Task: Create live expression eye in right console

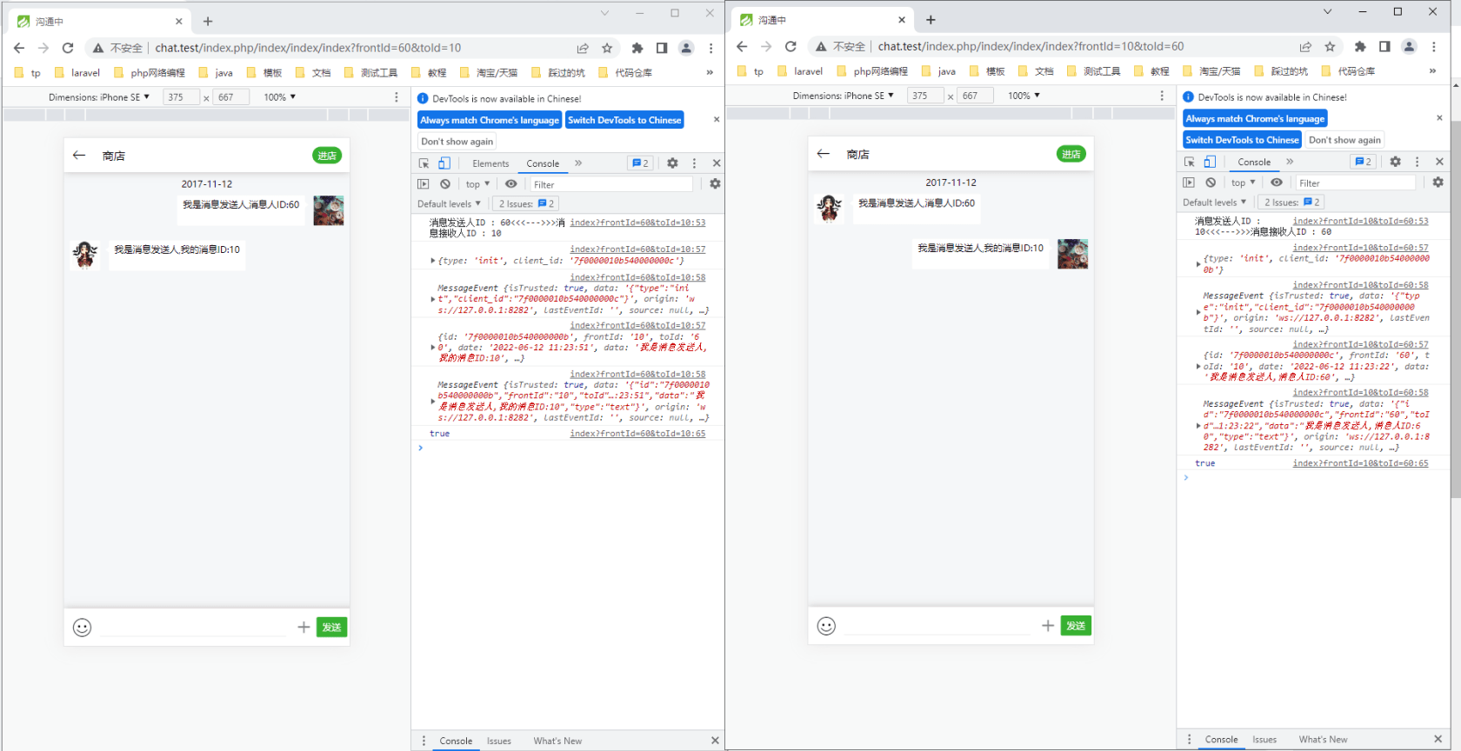Action: [1277, 183]
